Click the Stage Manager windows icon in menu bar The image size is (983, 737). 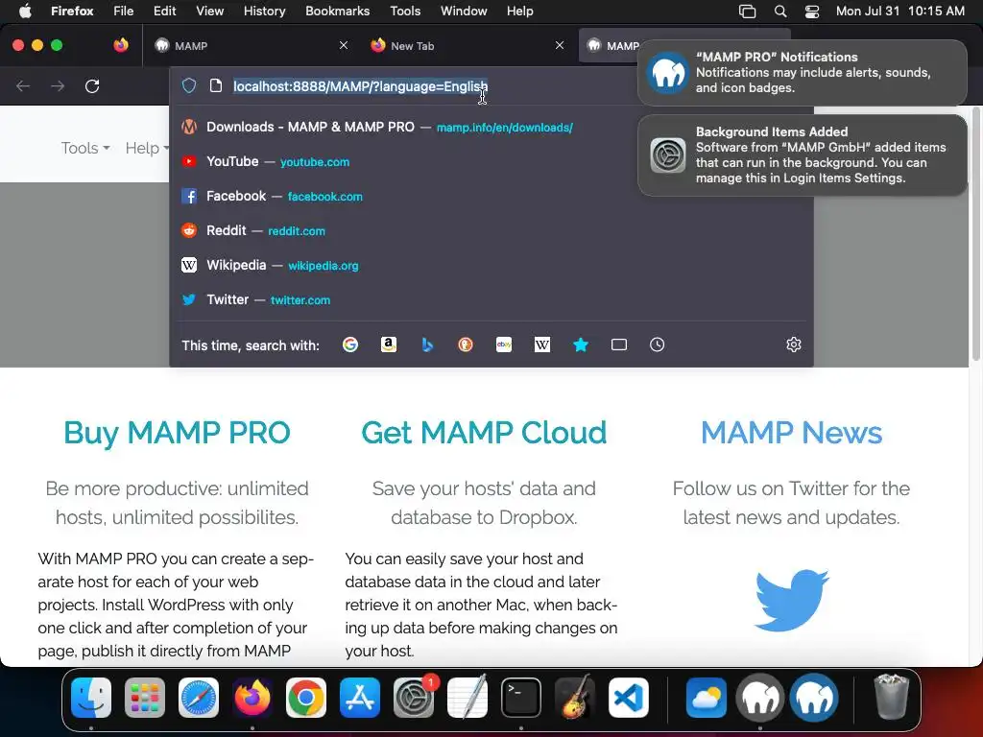point(747,11)
